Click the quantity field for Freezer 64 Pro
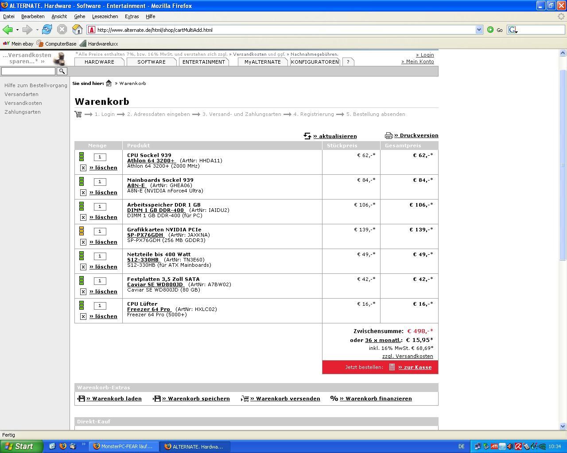Image resolution: width=567 pixels, height=453 pixels. 100,306
